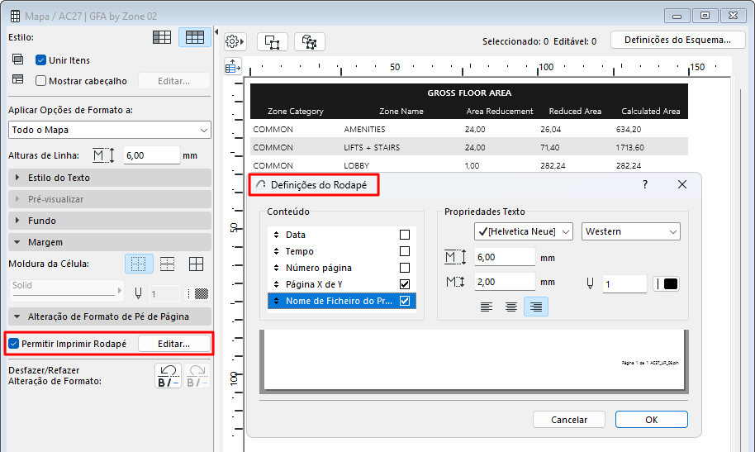Screen dimensions: 755x452
Task: Click the row height icon beside Alturas de Linha
Action: pyautogui.click(x=103, y=155)
